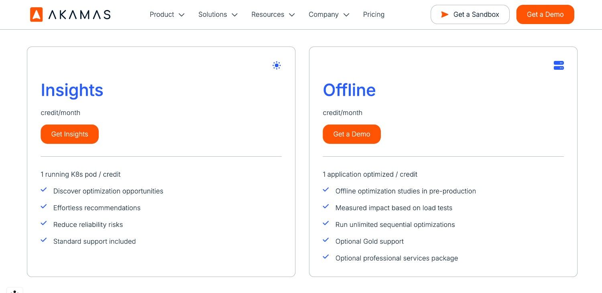The image size is (602, 293).
Task: Click the Get Insights button
Action: tap(69, 134)
